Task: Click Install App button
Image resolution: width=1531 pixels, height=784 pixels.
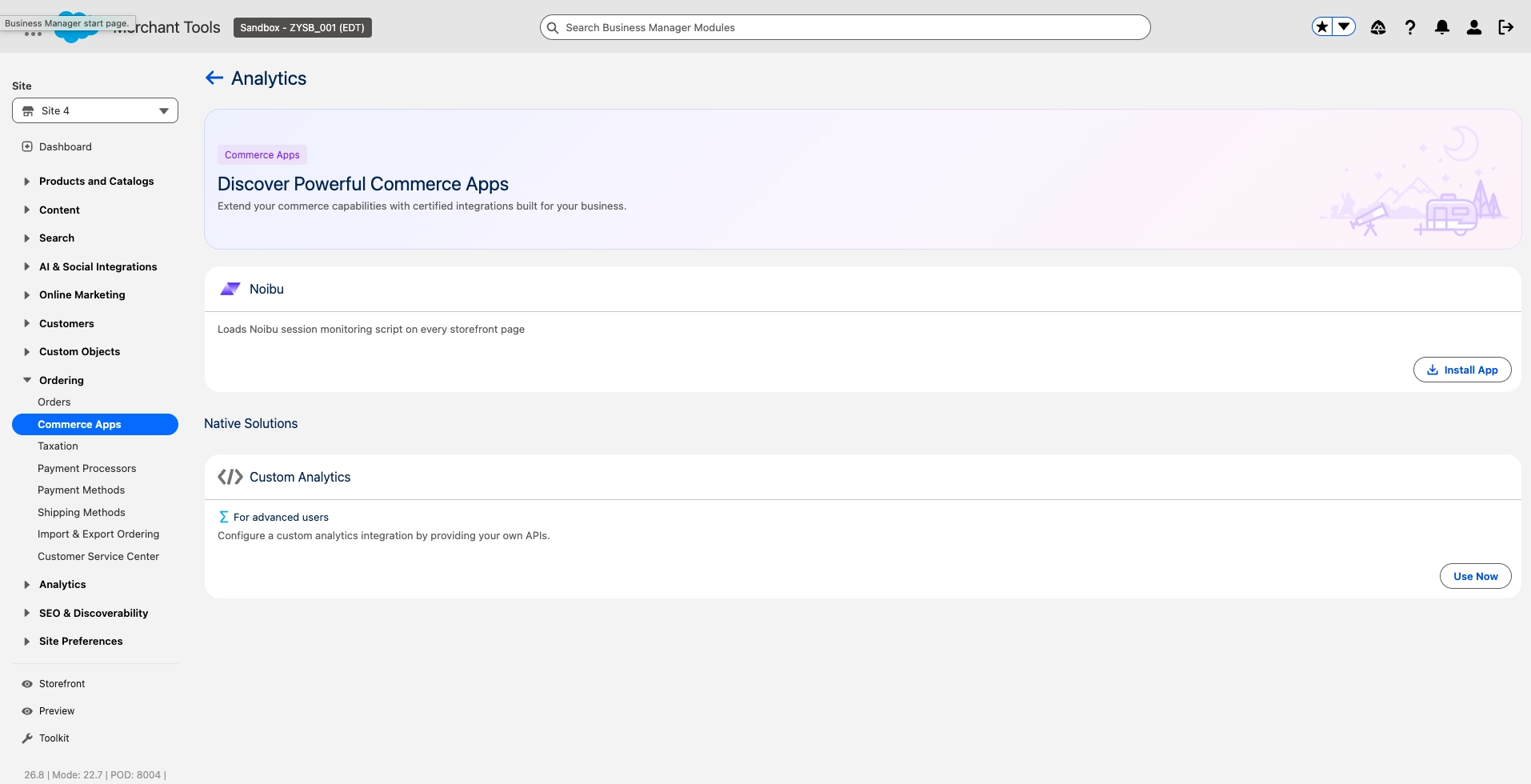Action: (x=1462, y=370)
